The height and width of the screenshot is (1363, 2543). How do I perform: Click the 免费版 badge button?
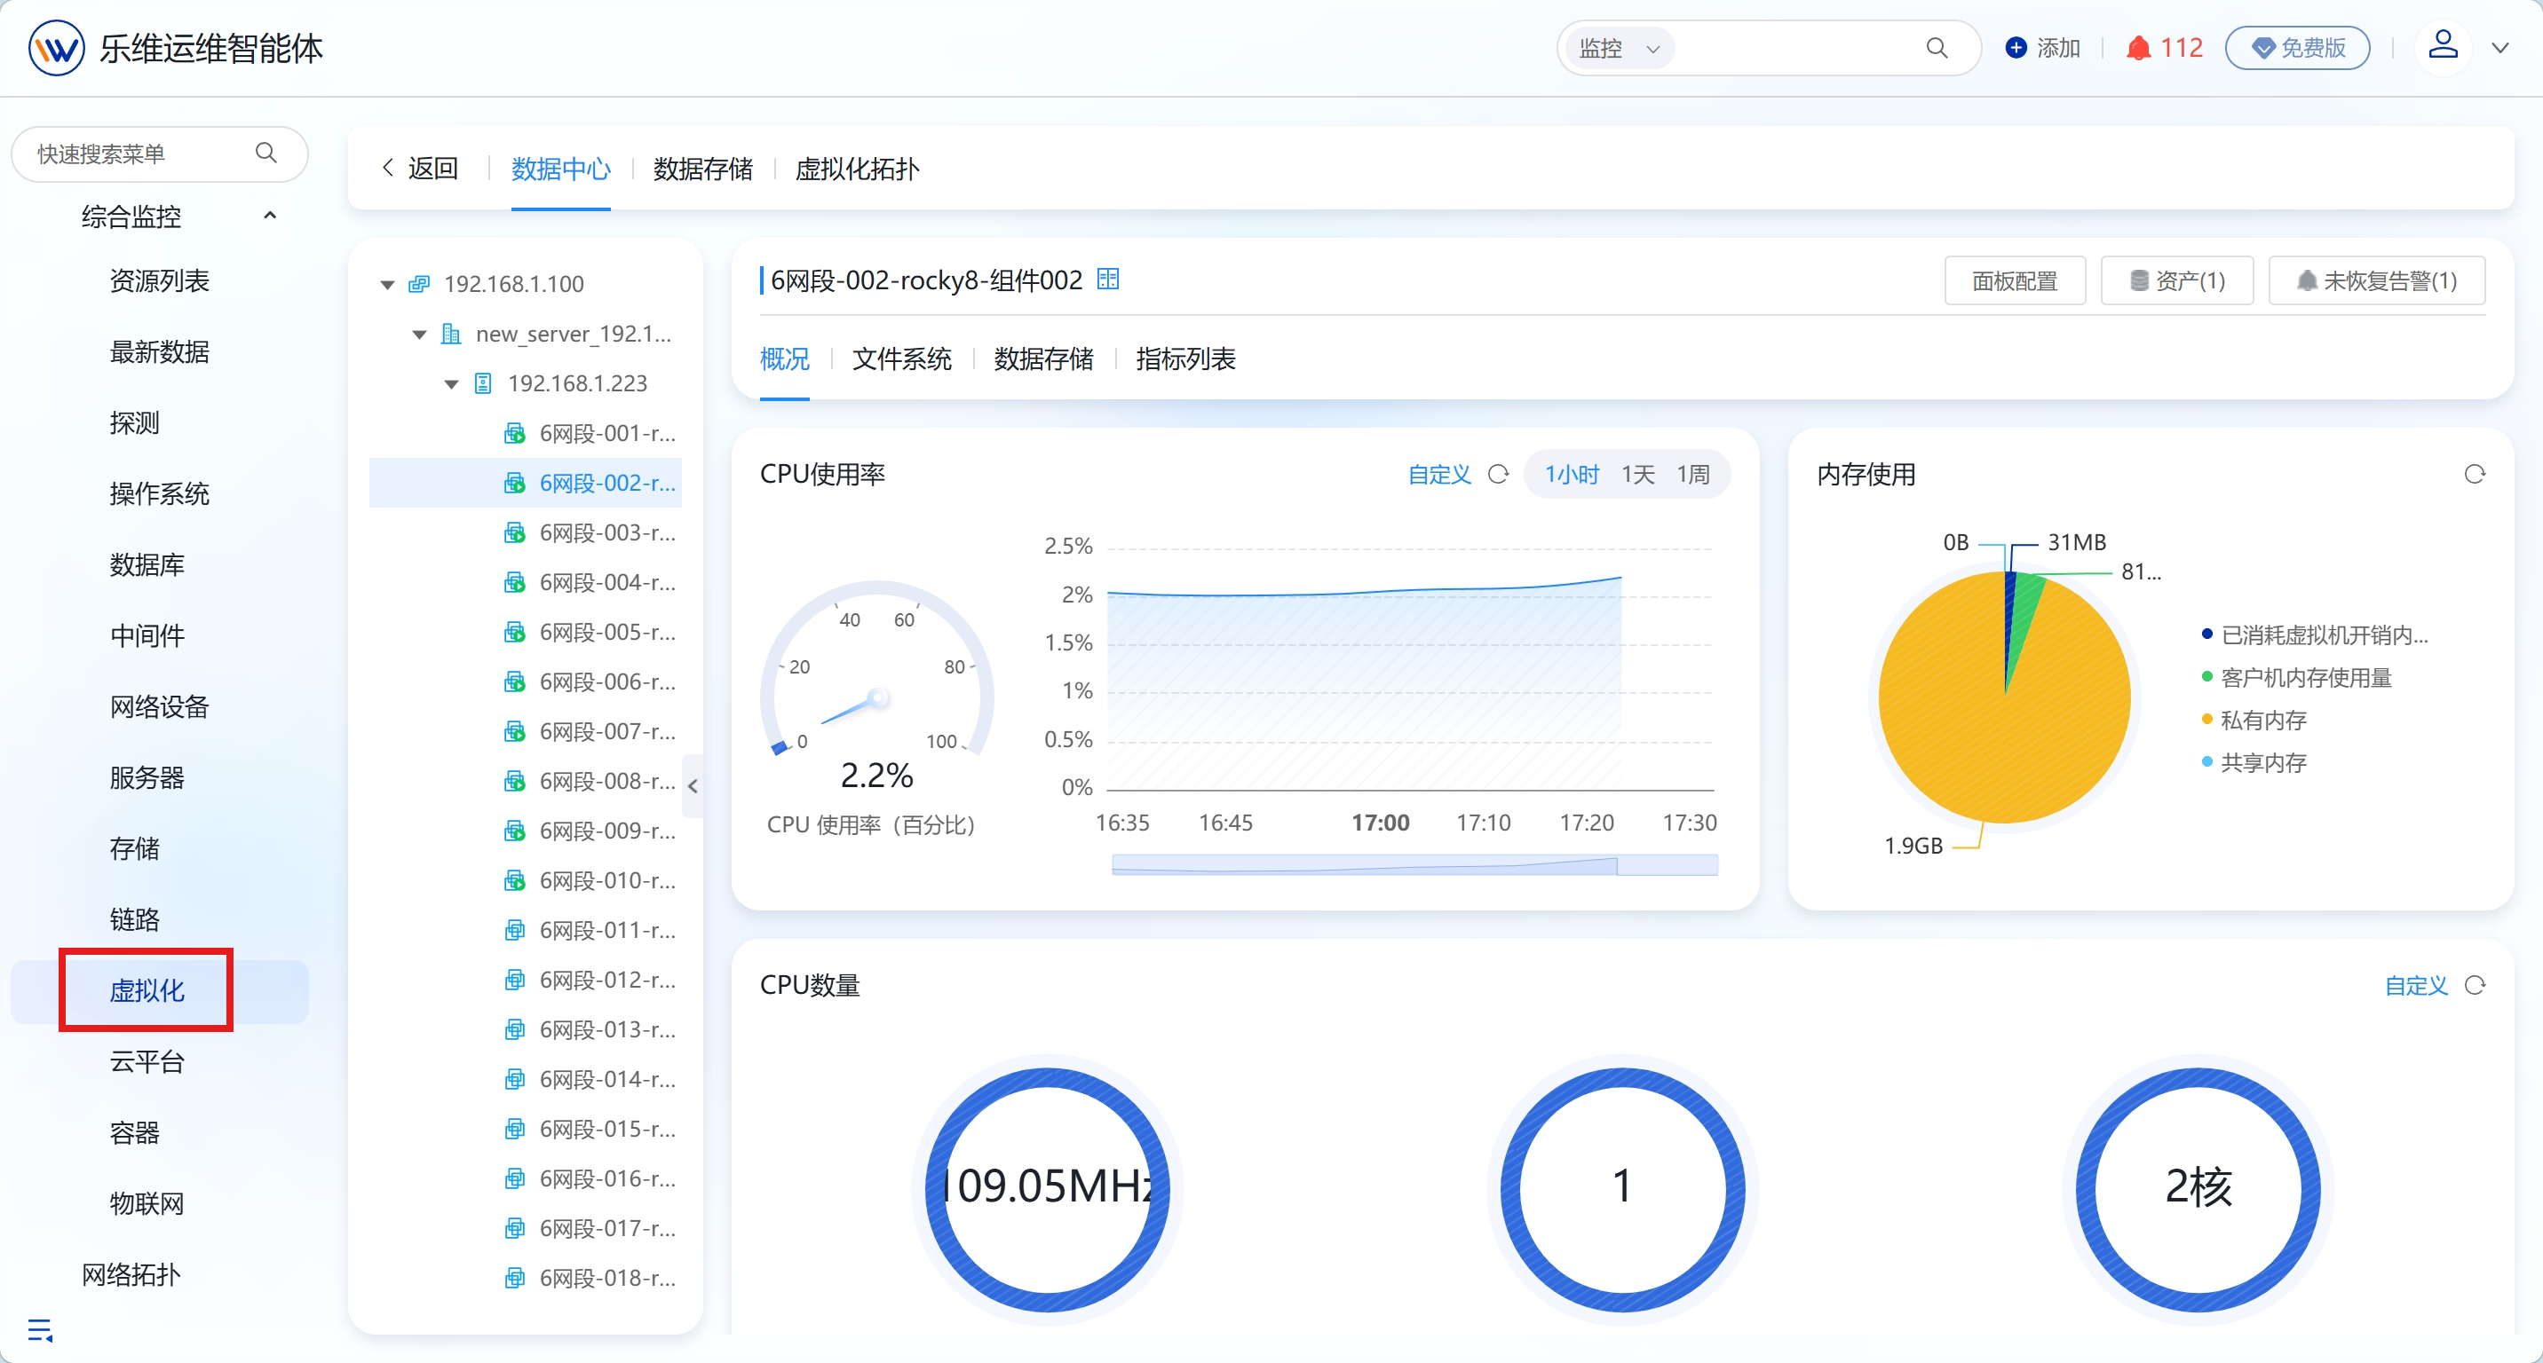coord(2297,47)
